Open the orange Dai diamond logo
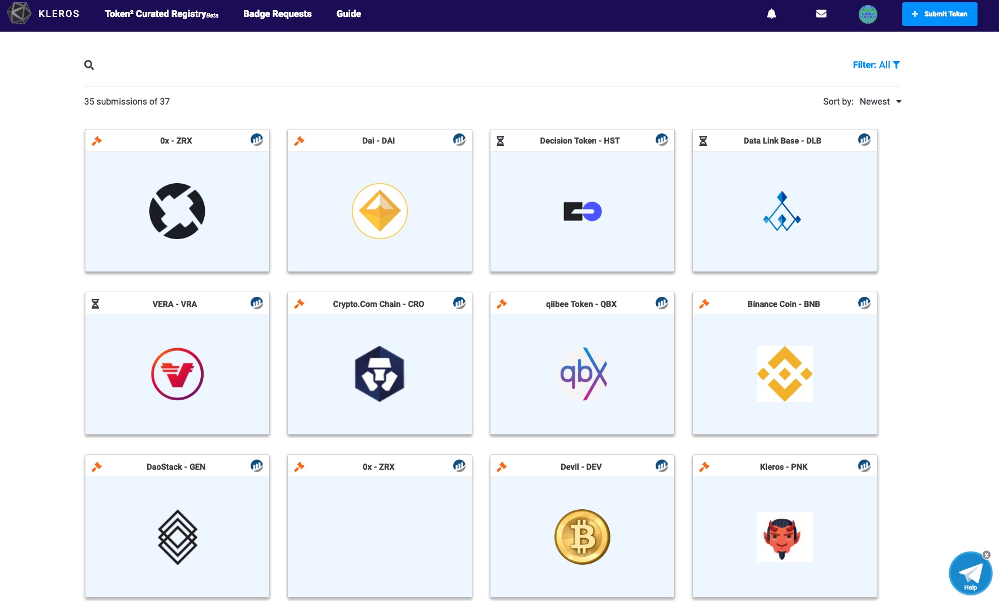Image resolution: width=999 pixels, height=602 pixels. point(380,211)
